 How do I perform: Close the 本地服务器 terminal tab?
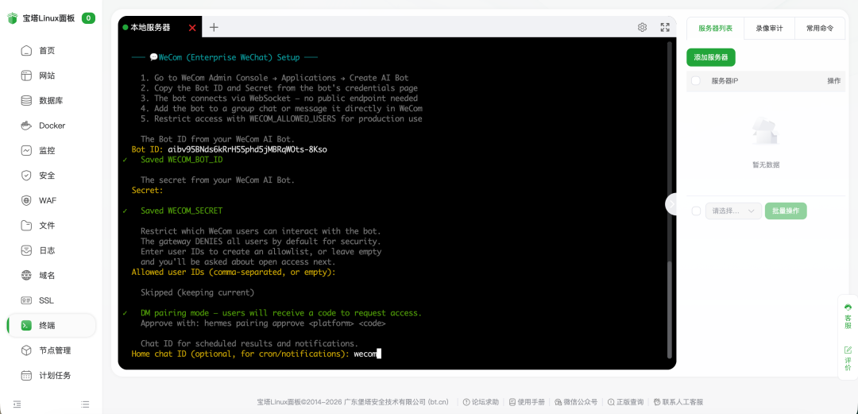[x=192, y=28]
